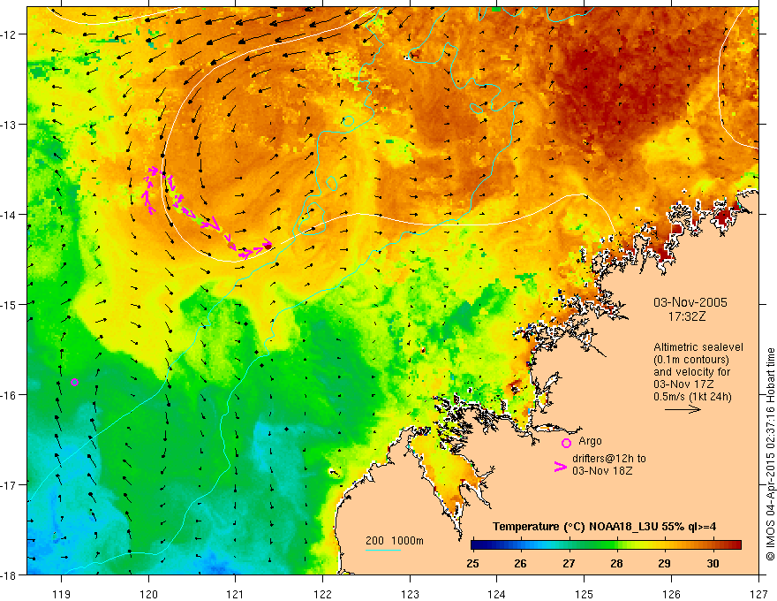
Task: Click the text '(0.1m contours)'
Action: point(691,360)
